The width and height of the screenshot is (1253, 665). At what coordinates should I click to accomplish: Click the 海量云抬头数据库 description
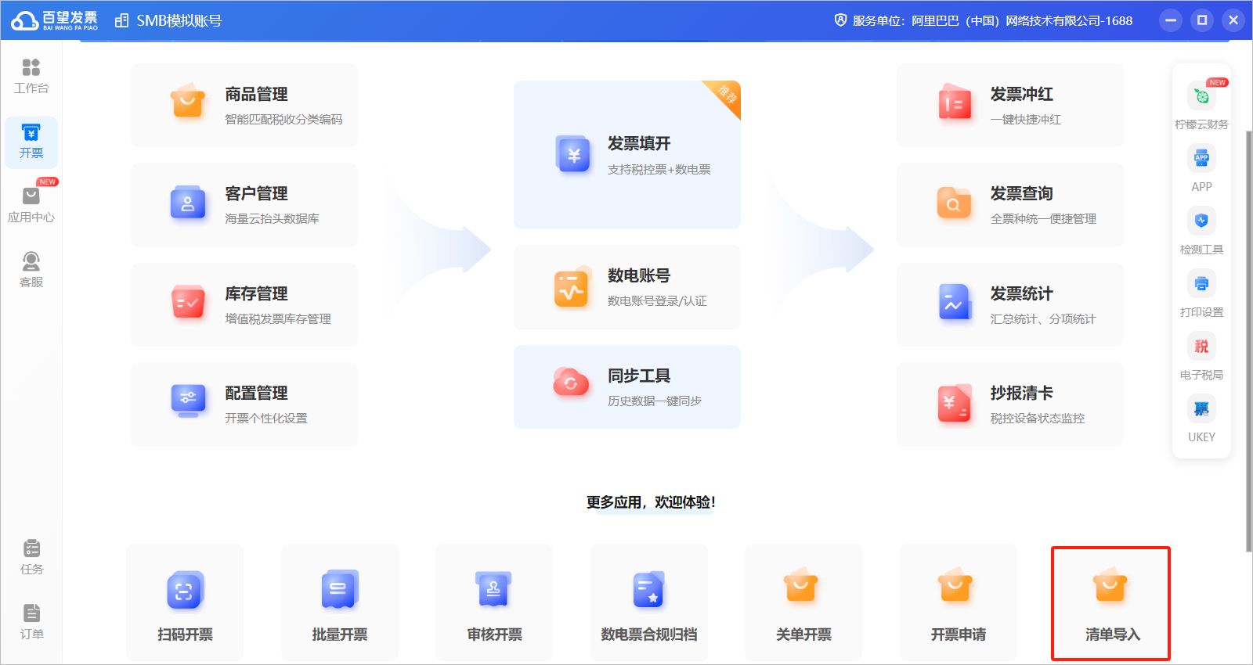coord(272,219)
